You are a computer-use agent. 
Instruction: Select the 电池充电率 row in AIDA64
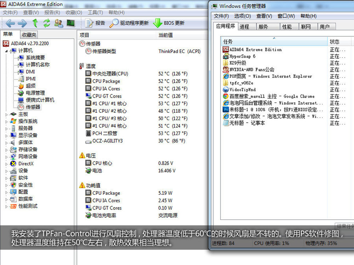coord(131,216)
